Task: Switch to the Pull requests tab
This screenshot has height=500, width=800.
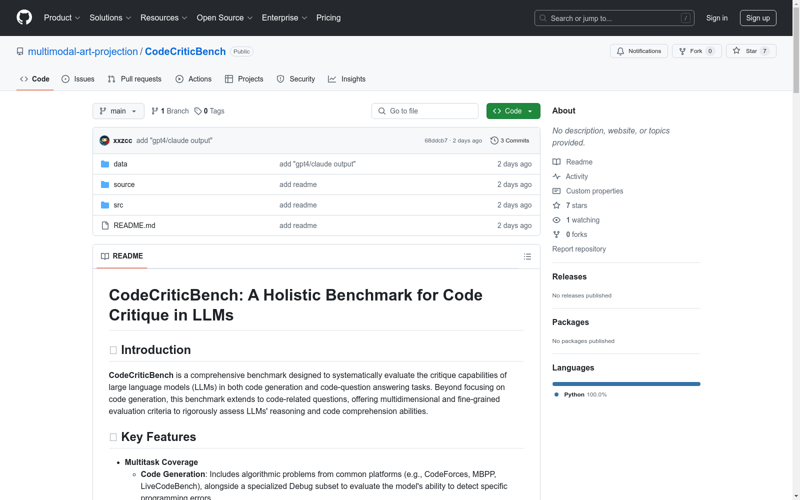Action: click(x=134, y=79)
